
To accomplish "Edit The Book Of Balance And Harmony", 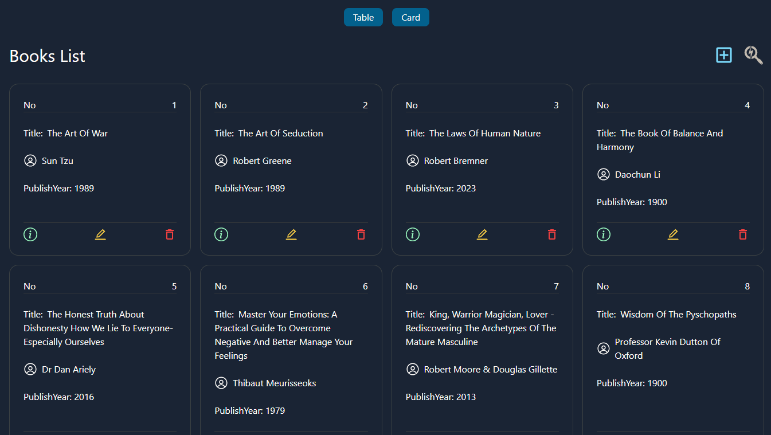I will (x=673, y=234).
